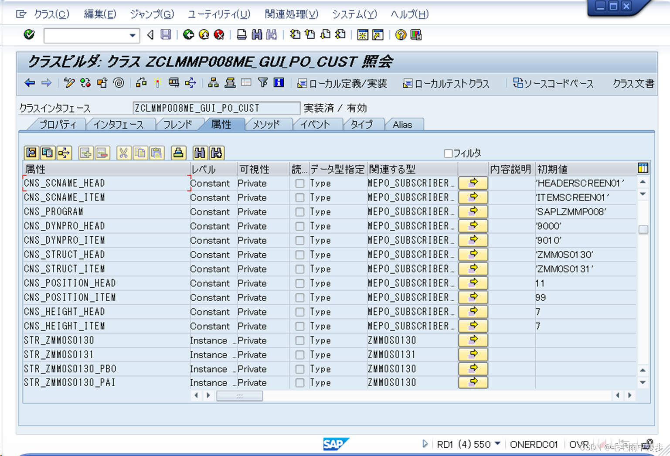Switch to the プロパティ tab
The height and width of the screenshot is (456, 670).
tap(58, 125)
